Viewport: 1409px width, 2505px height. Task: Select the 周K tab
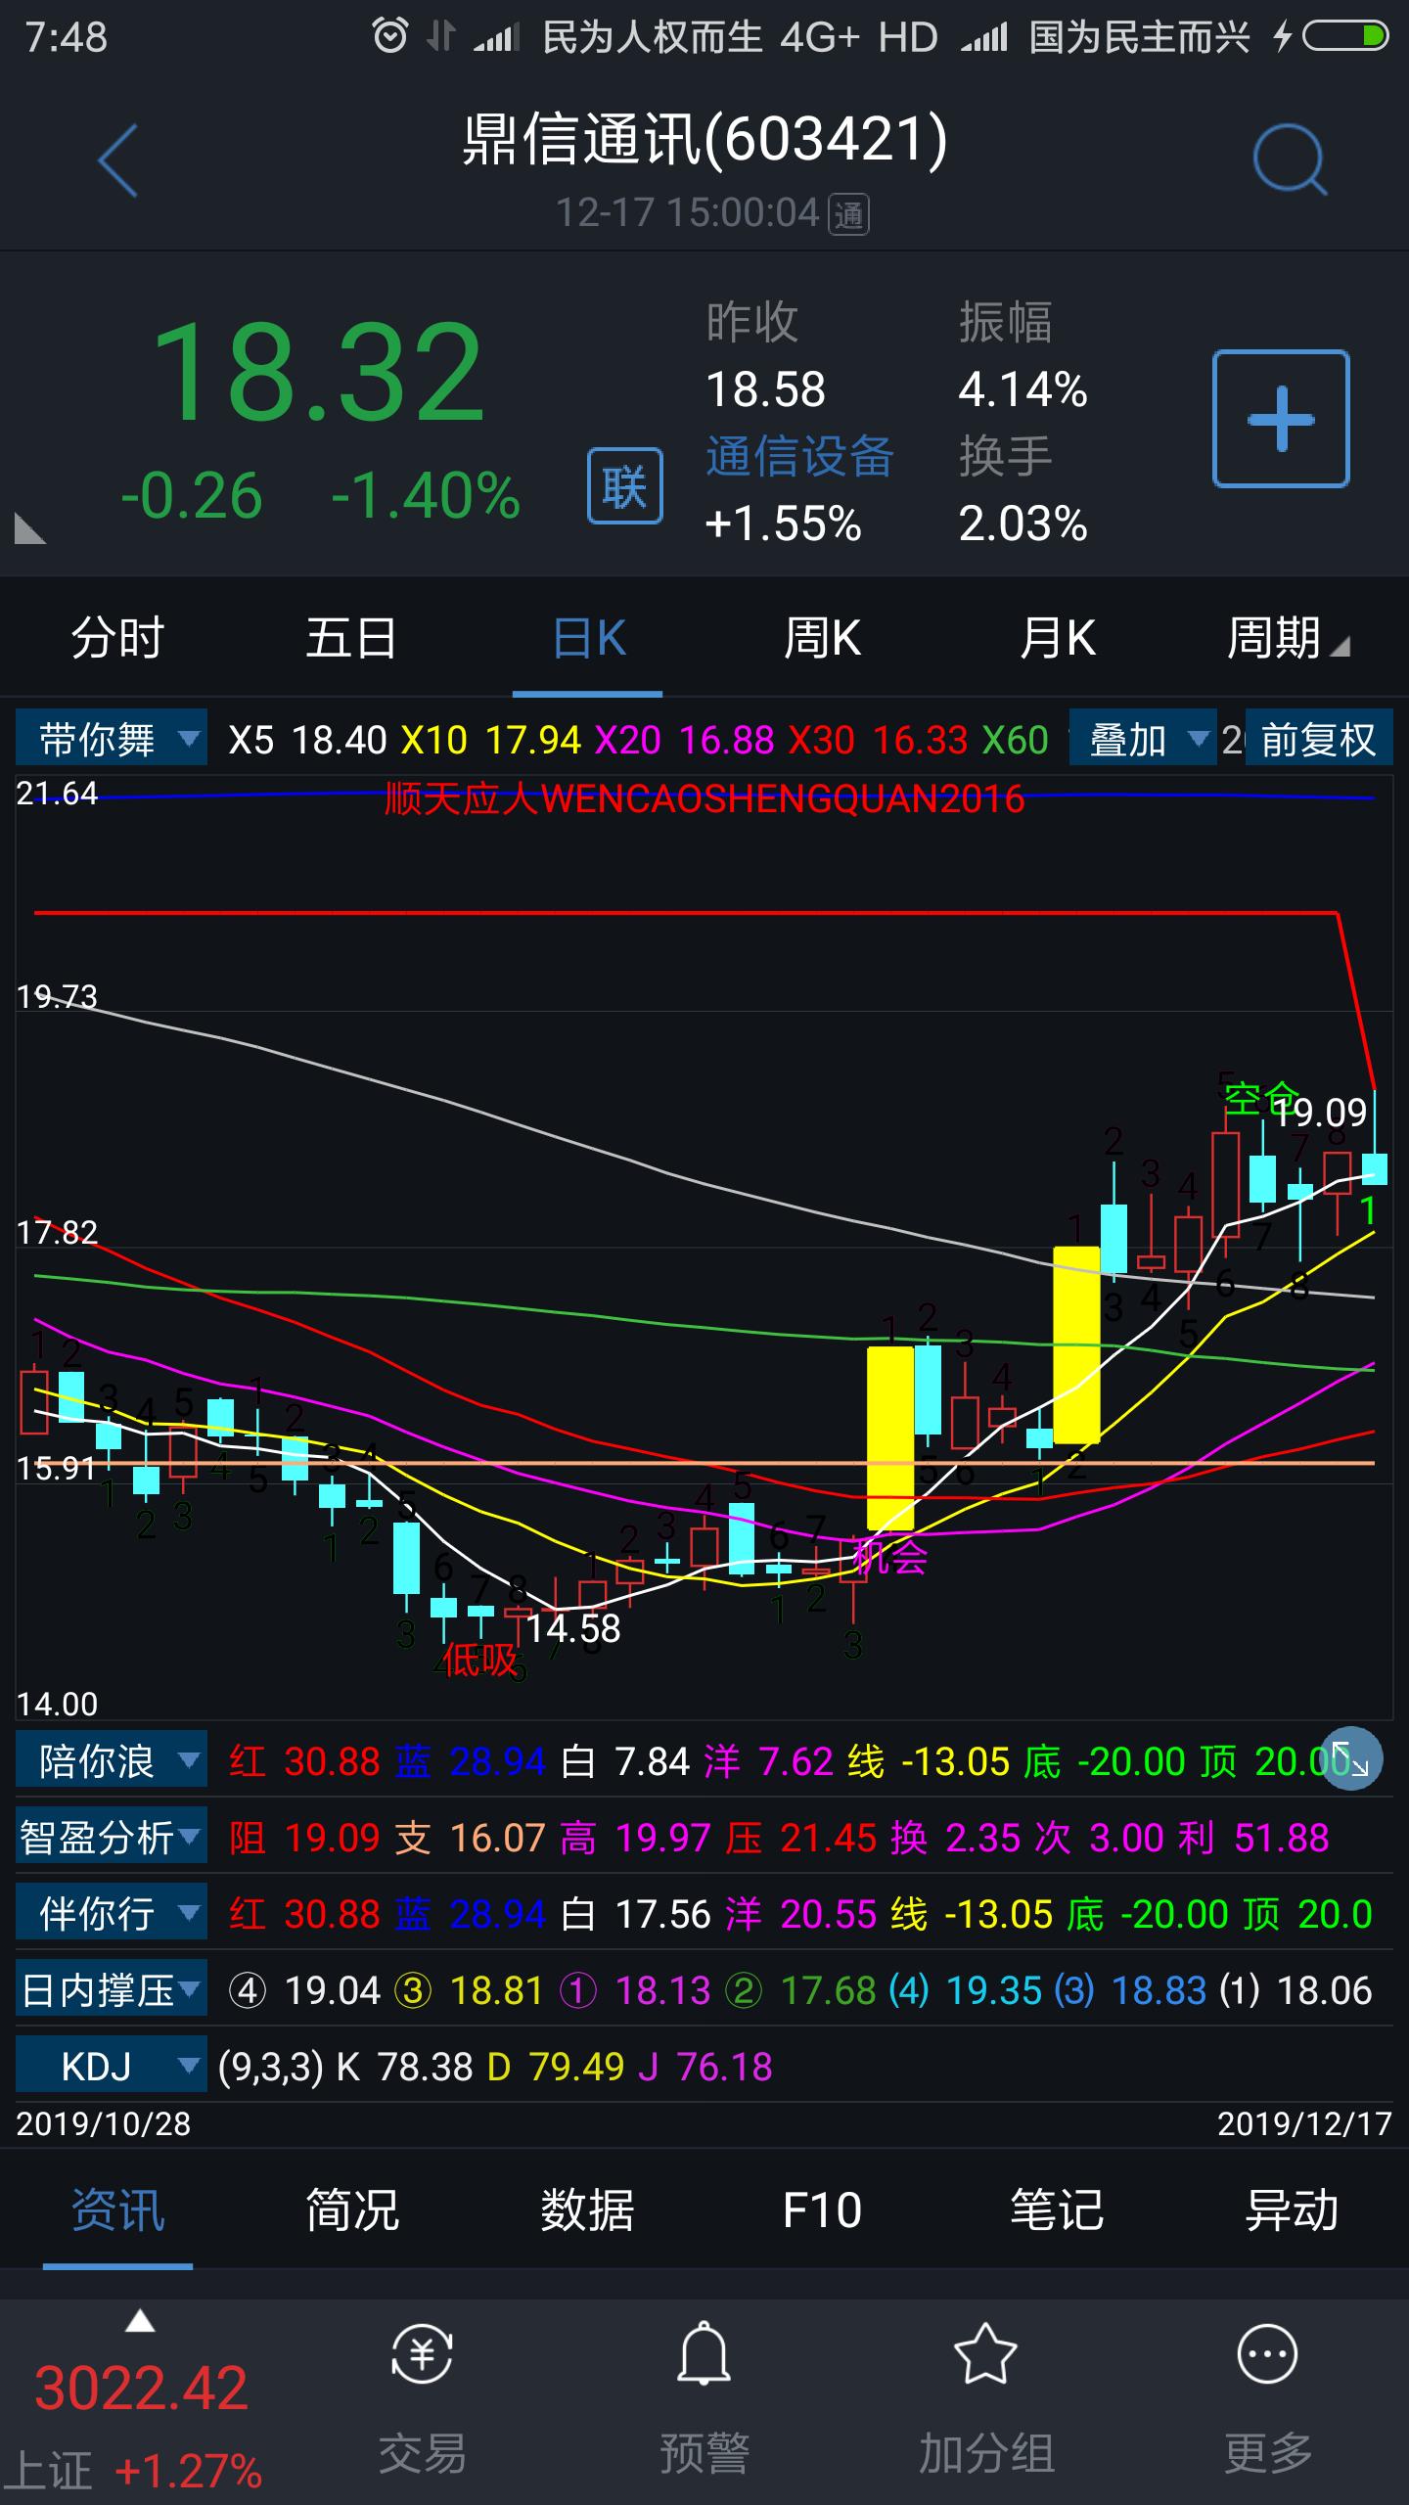[x=822, y=638]
